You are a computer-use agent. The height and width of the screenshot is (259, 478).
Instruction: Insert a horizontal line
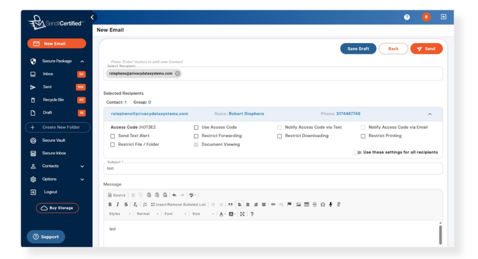(x=315, y=204)
